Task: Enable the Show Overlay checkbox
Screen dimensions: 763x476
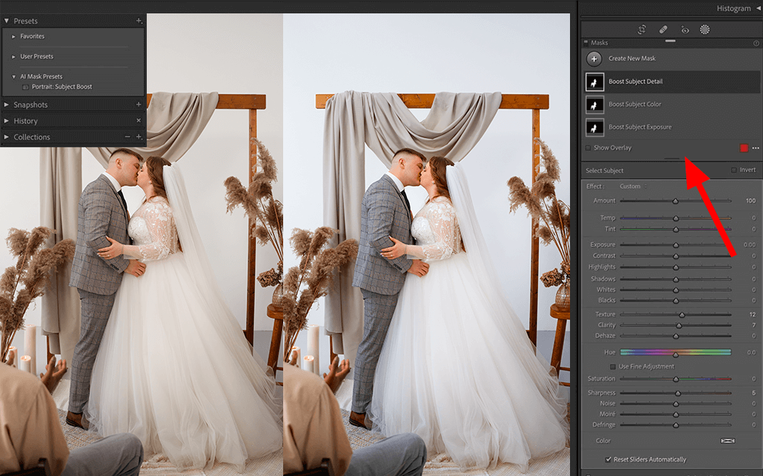Action: (x=589, y=148)
